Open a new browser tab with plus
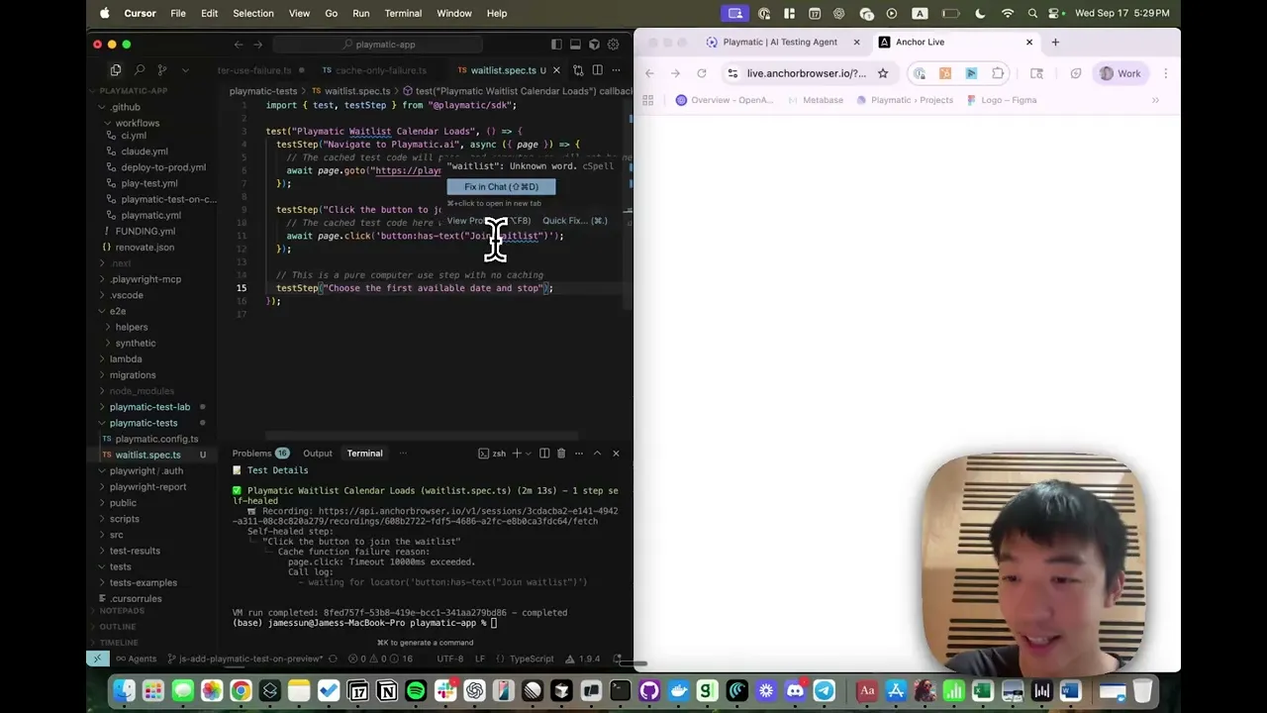The height and width of the screenshot is (713, 1267). [x=1055, y=43]
